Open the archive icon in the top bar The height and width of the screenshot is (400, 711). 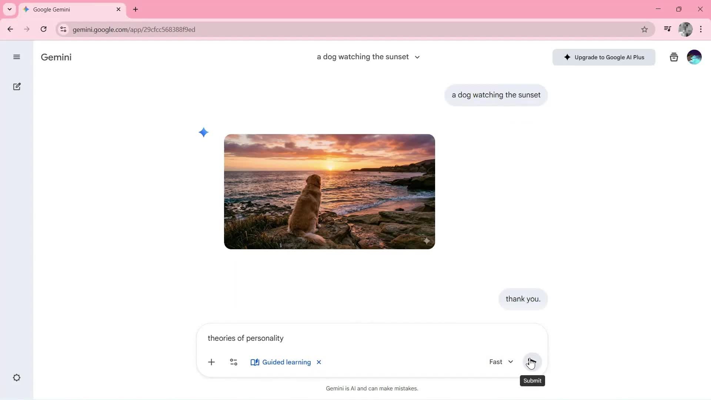(674, 57)
